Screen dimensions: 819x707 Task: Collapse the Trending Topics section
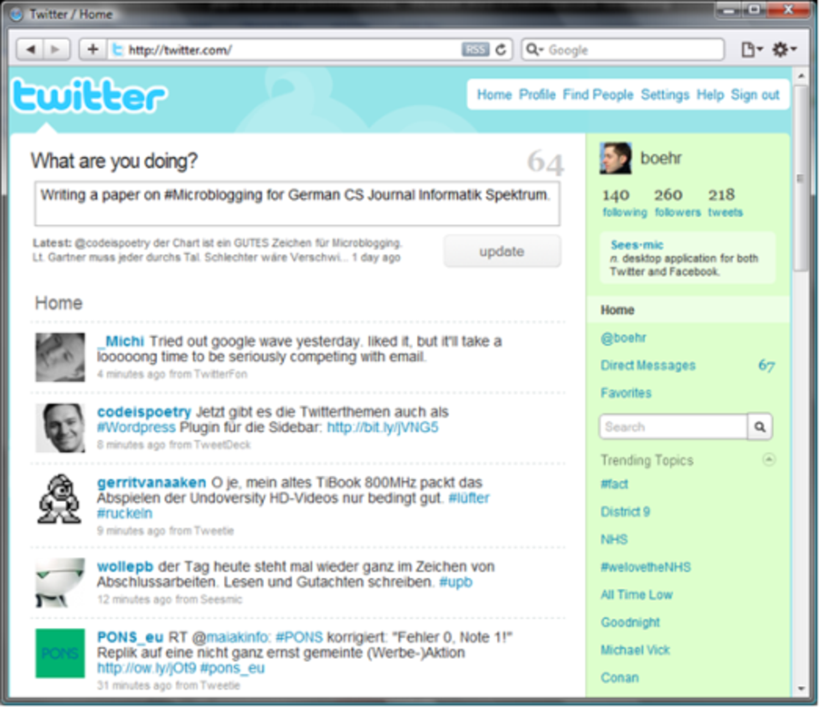click(x=769, y=459)
